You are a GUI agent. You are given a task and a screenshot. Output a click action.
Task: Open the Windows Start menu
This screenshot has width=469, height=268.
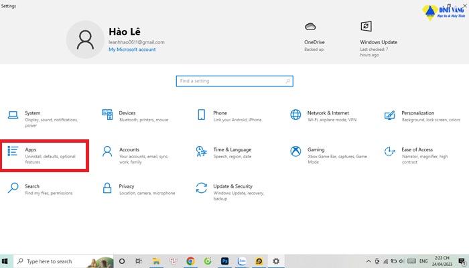tap(5, 261)
